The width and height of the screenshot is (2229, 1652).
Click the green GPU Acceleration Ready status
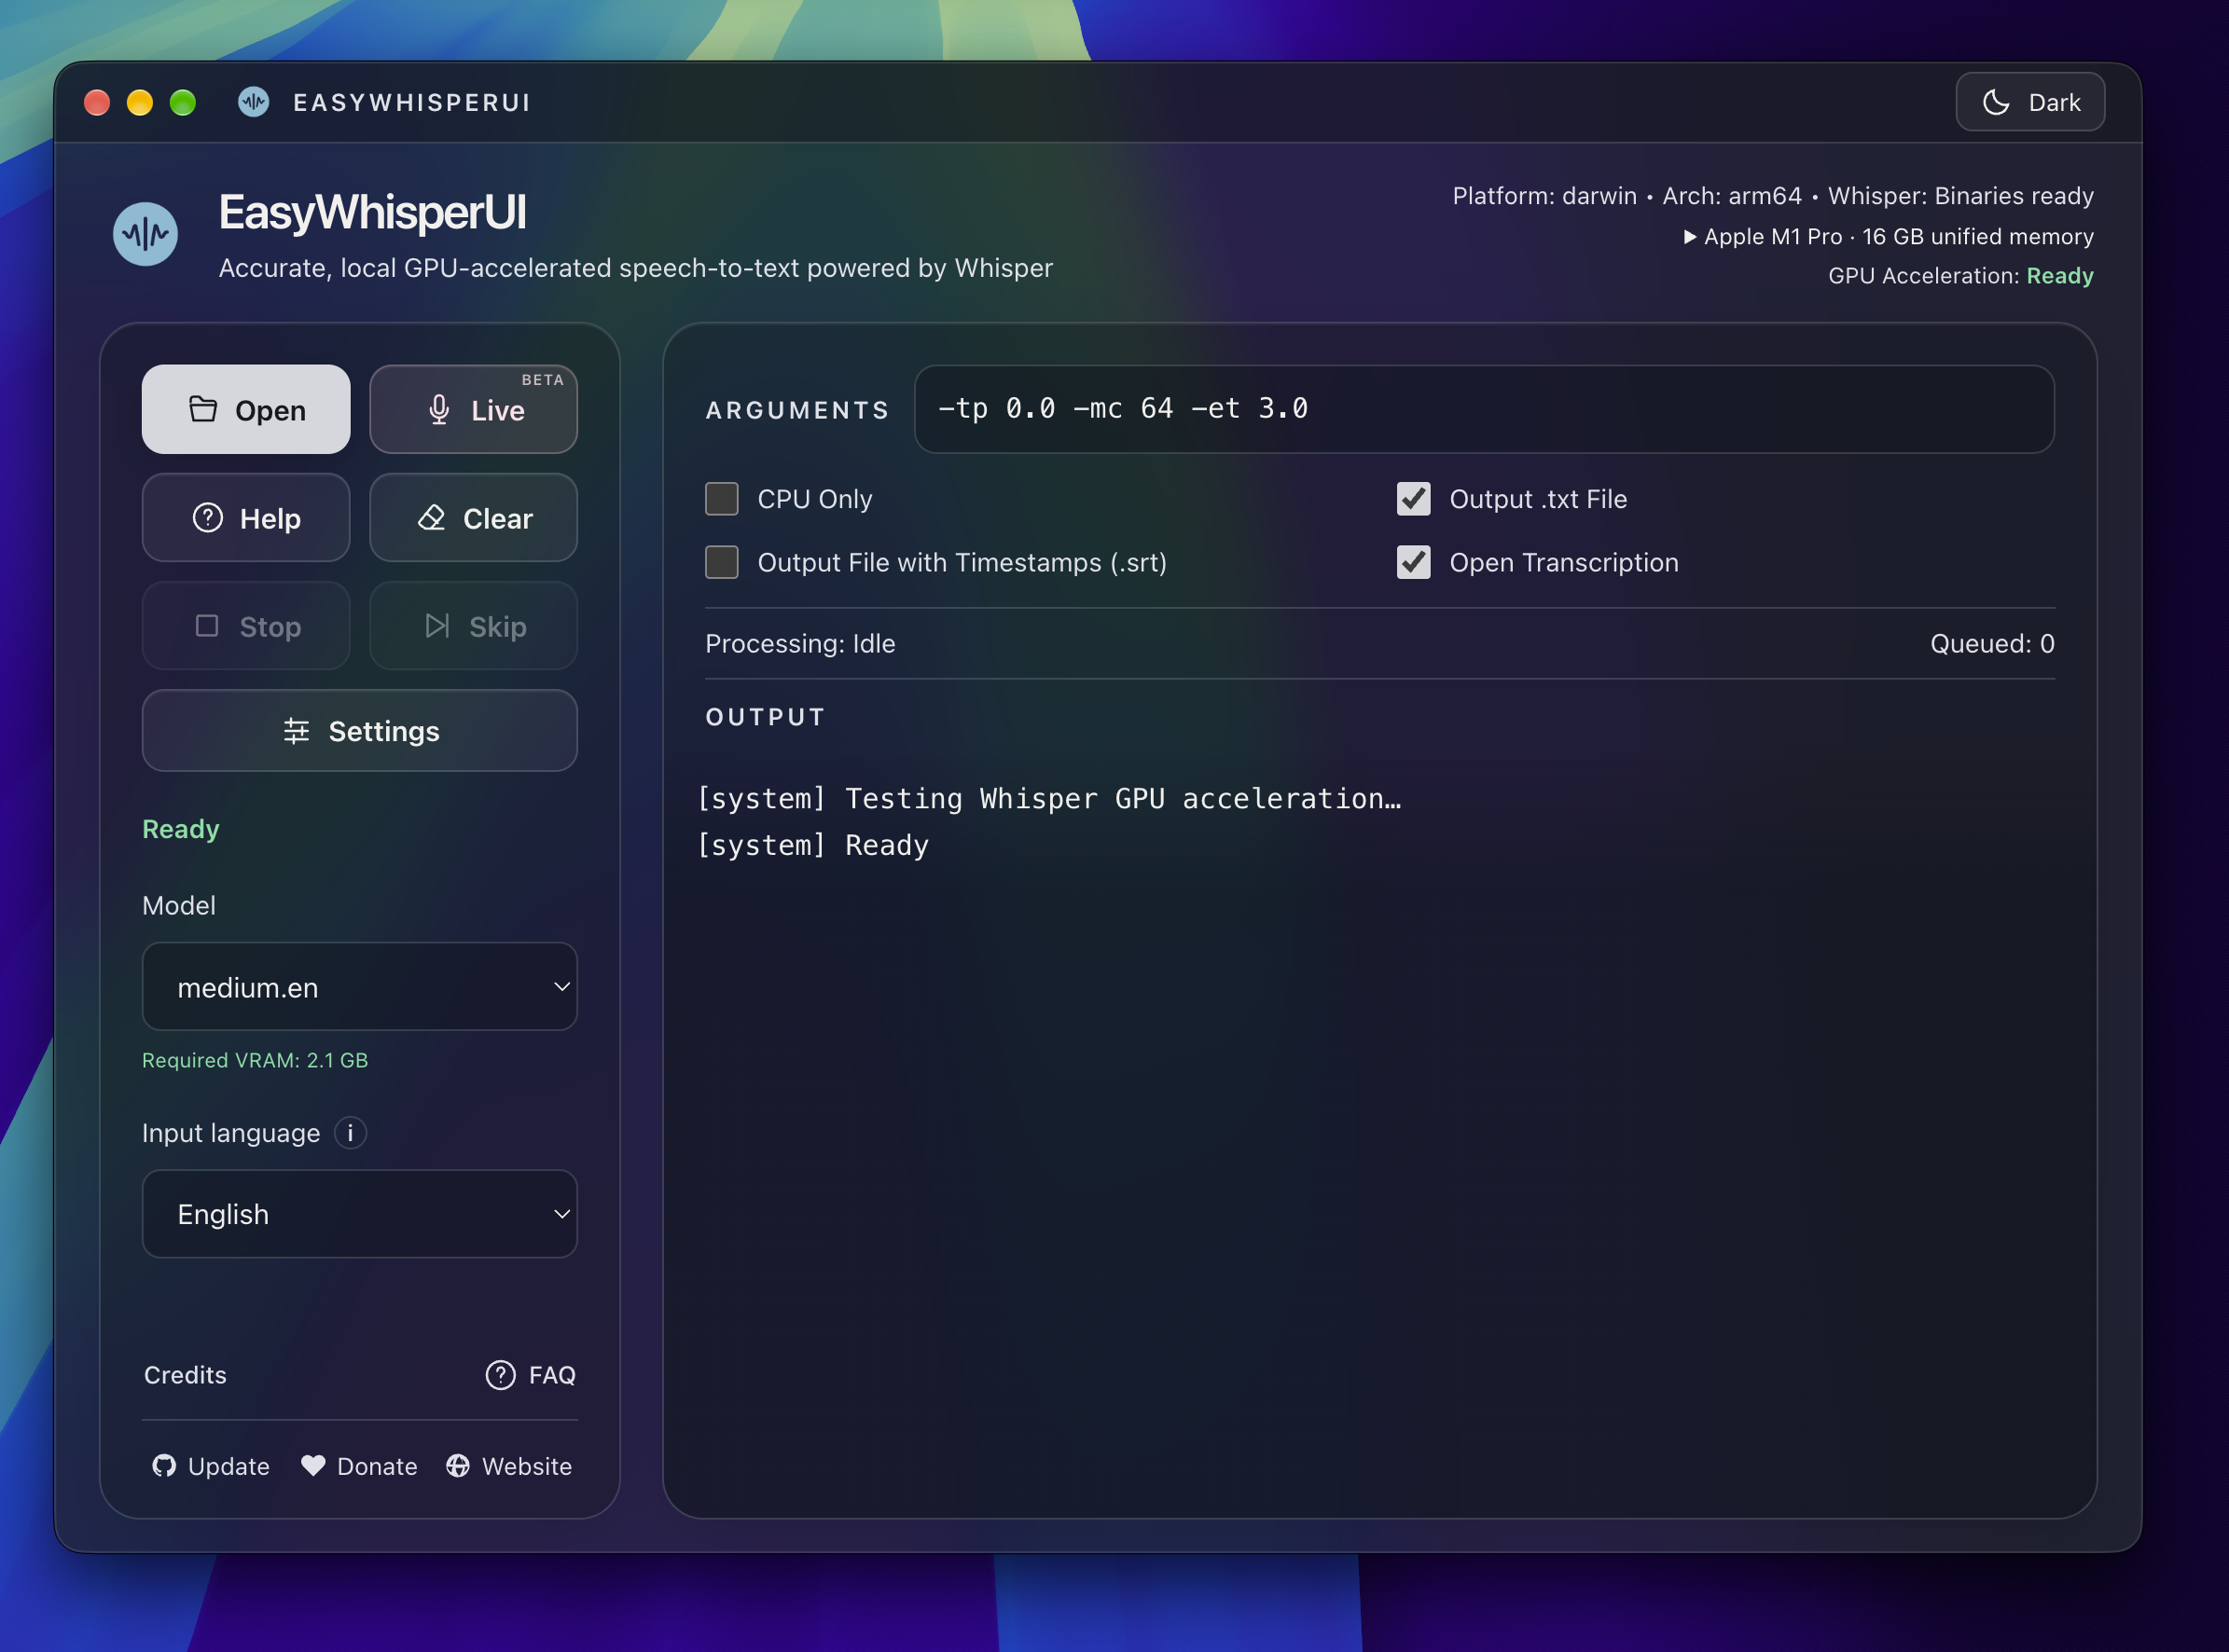[2059, 276]
